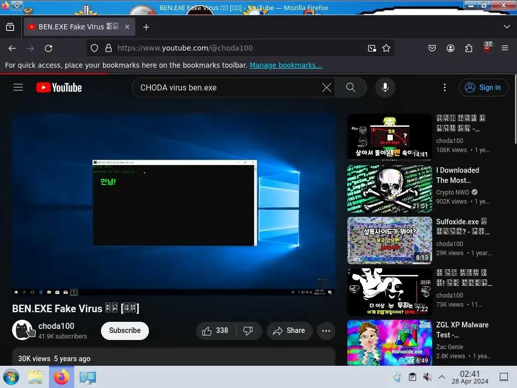Clear the search query with X
Screen dimensions: 517x388
click(x=327, y=88)
